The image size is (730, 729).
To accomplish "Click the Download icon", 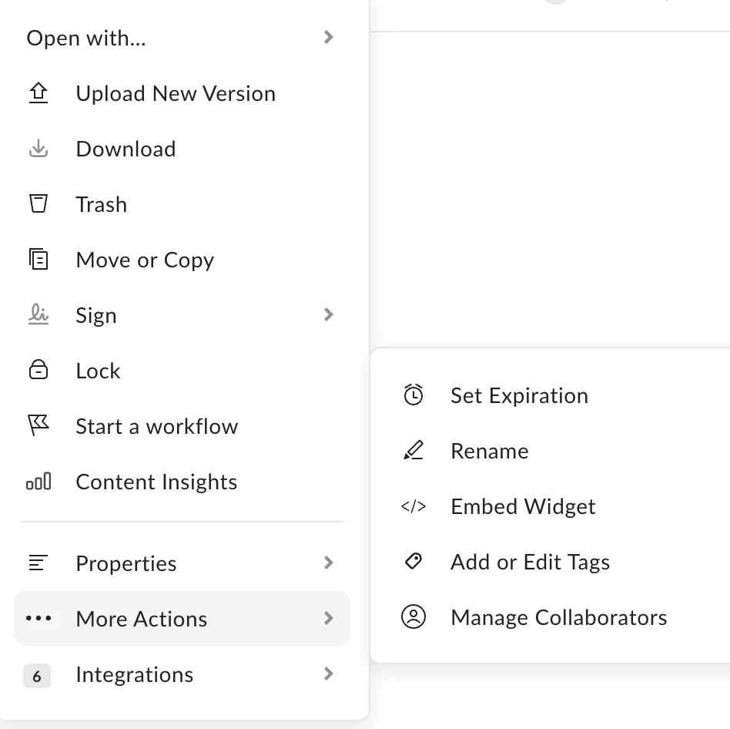I will (38, 149).
